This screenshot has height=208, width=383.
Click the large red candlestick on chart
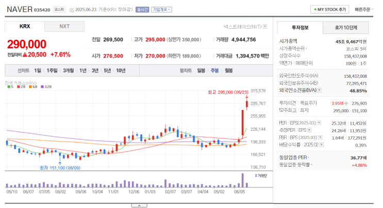243,123
